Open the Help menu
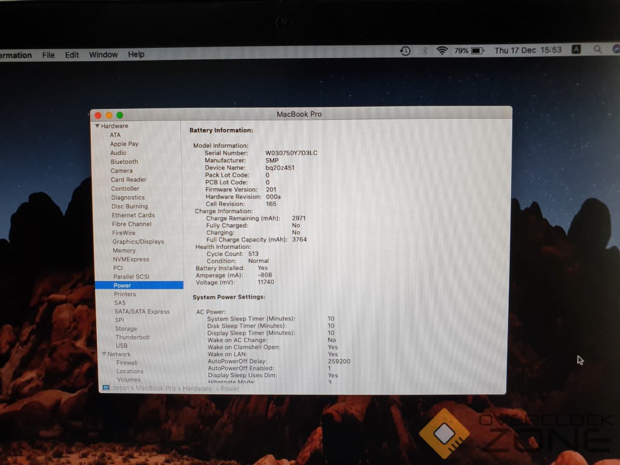 pos(136,54)
